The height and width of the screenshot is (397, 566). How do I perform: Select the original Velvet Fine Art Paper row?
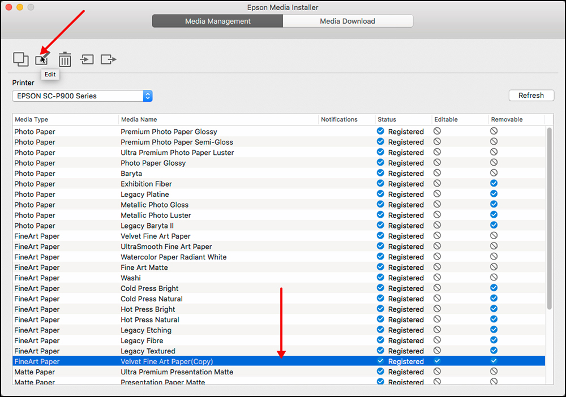278,236
